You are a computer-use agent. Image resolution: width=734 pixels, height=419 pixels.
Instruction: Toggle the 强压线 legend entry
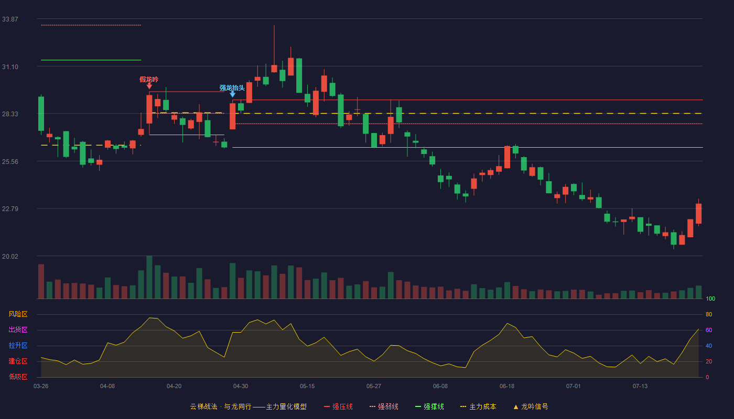[x=338, y=406]
